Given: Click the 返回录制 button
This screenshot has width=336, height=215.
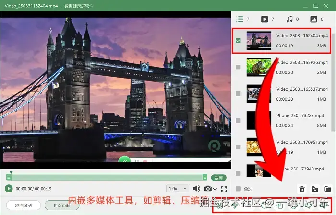Looking at the screenshot, I should click(x=24, y=205).
